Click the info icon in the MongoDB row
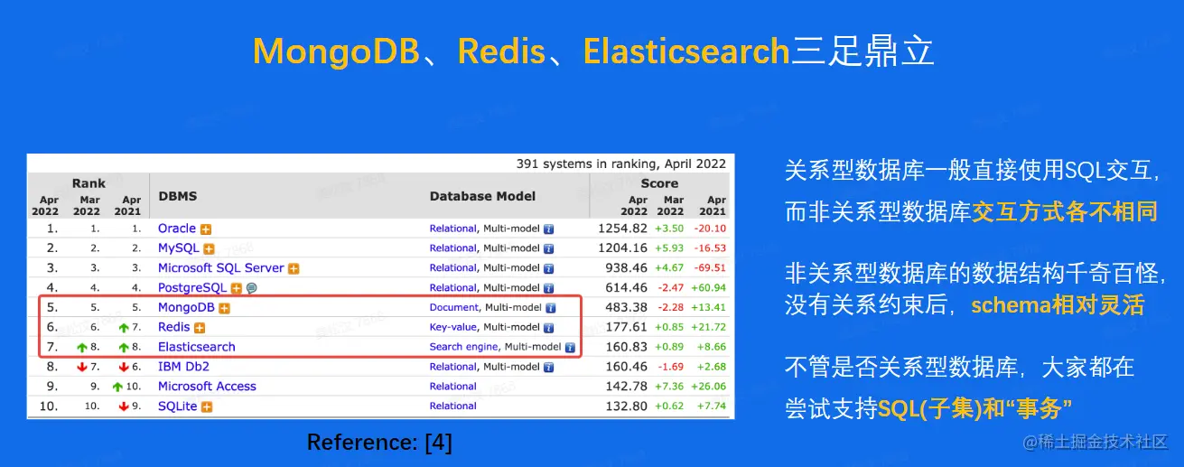 (550, 309)
